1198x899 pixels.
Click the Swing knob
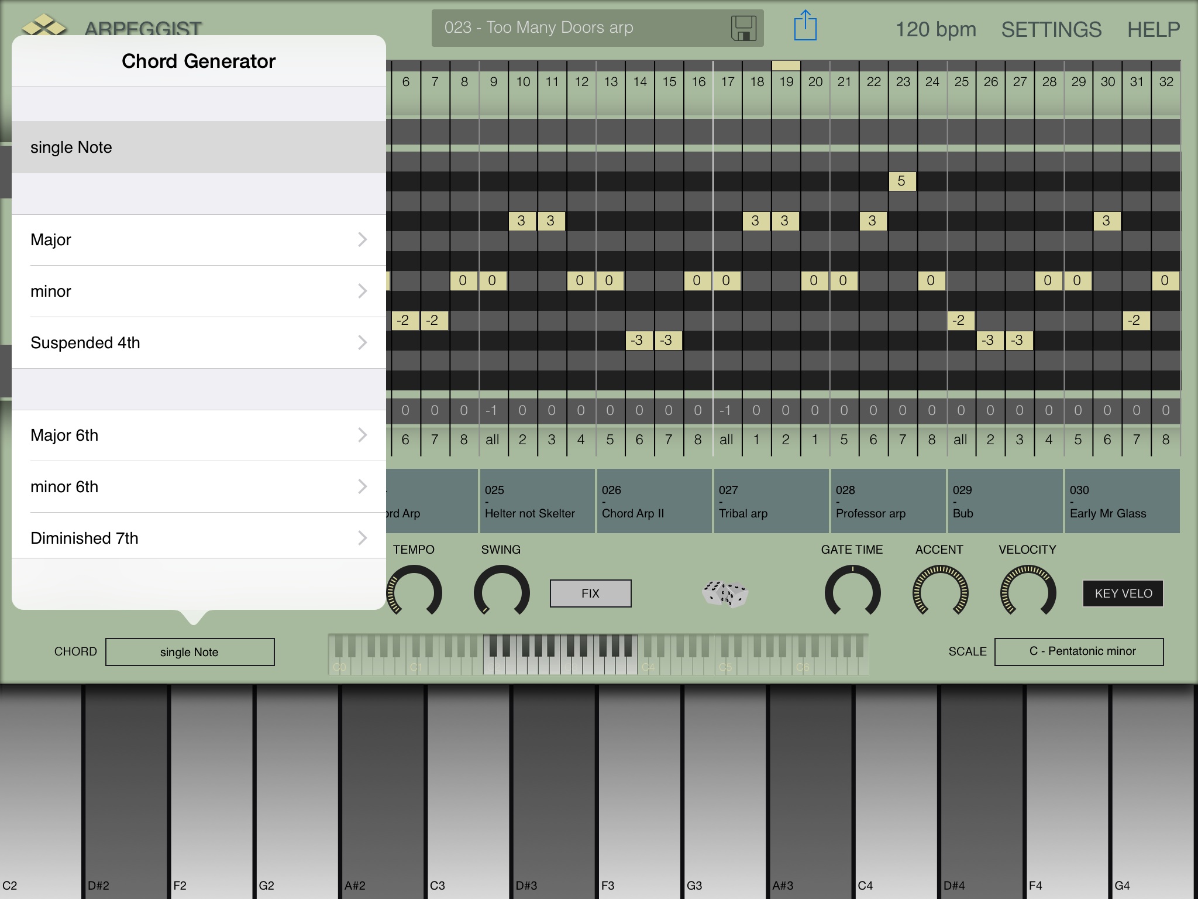tap(501, 592)
